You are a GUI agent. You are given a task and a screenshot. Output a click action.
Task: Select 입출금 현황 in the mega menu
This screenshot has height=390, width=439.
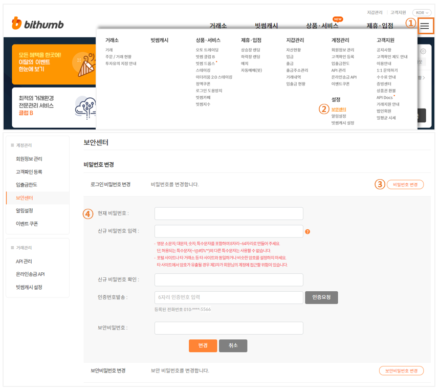(296, 84)
